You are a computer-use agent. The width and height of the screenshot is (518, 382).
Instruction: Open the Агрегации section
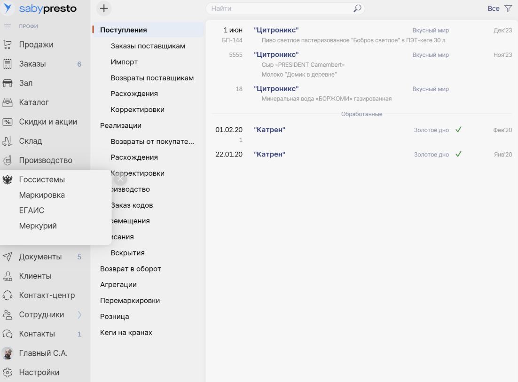[x=118, y=285]
